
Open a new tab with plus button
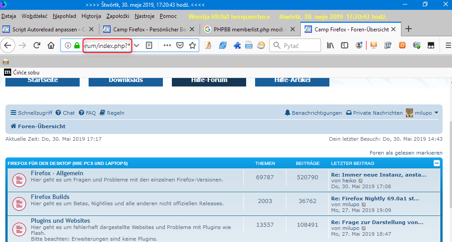coord(408,29)
